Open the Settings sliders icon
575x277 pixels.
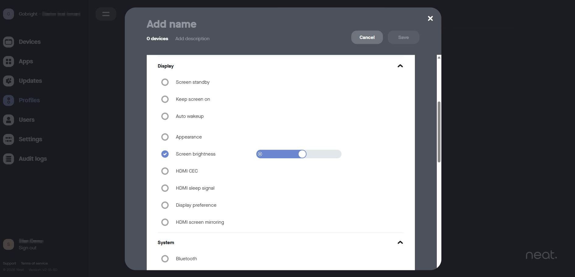pyautogui.click(x=9, y=139)
